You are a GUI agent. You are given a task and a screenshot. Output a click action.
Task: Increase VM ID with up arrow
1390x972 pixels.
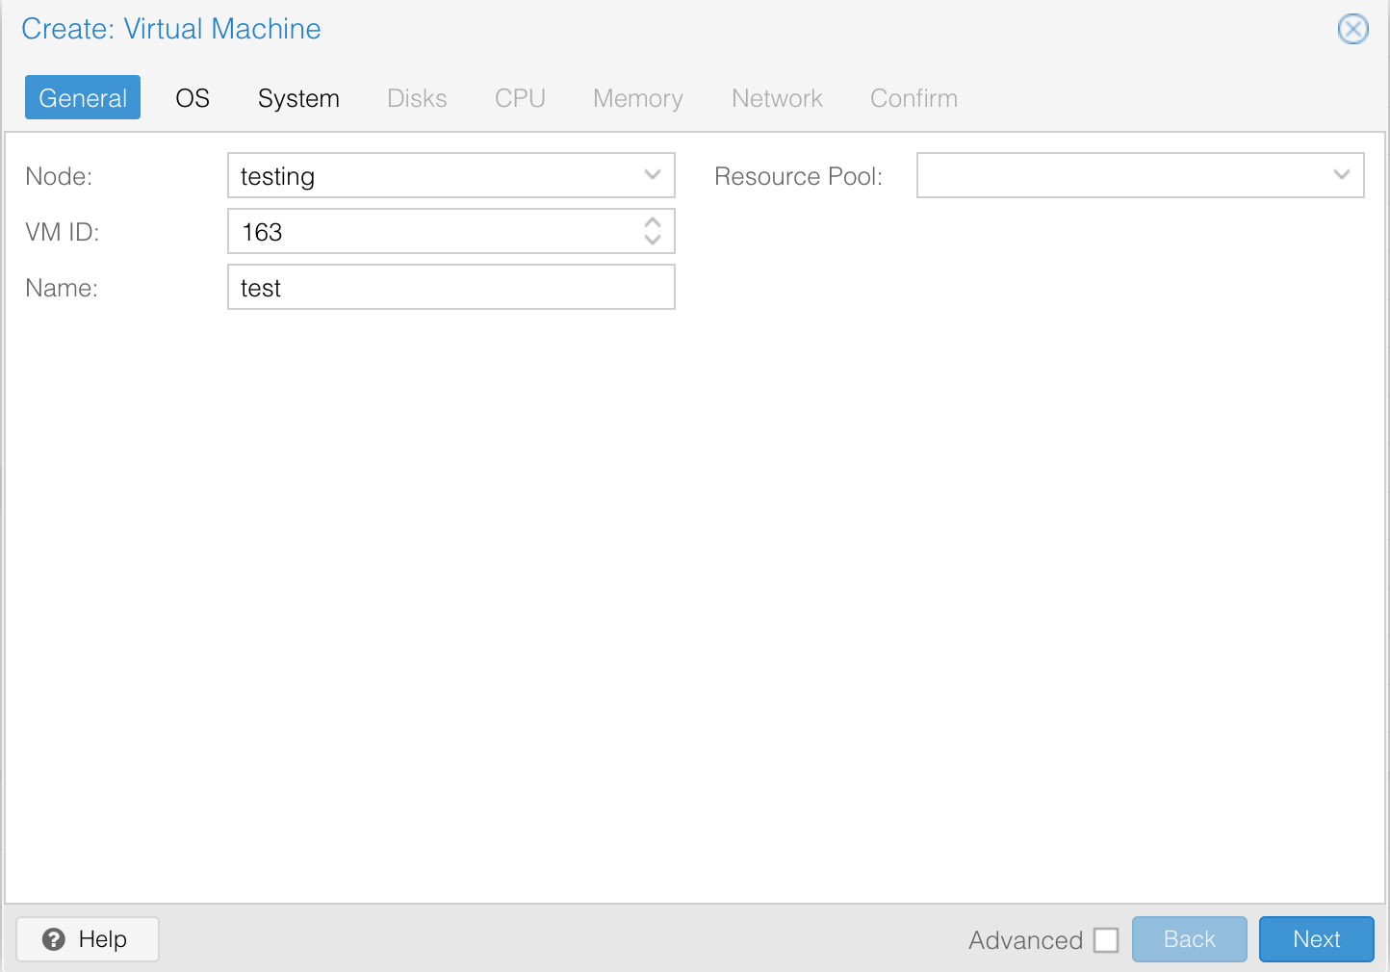tap(653, 222)
